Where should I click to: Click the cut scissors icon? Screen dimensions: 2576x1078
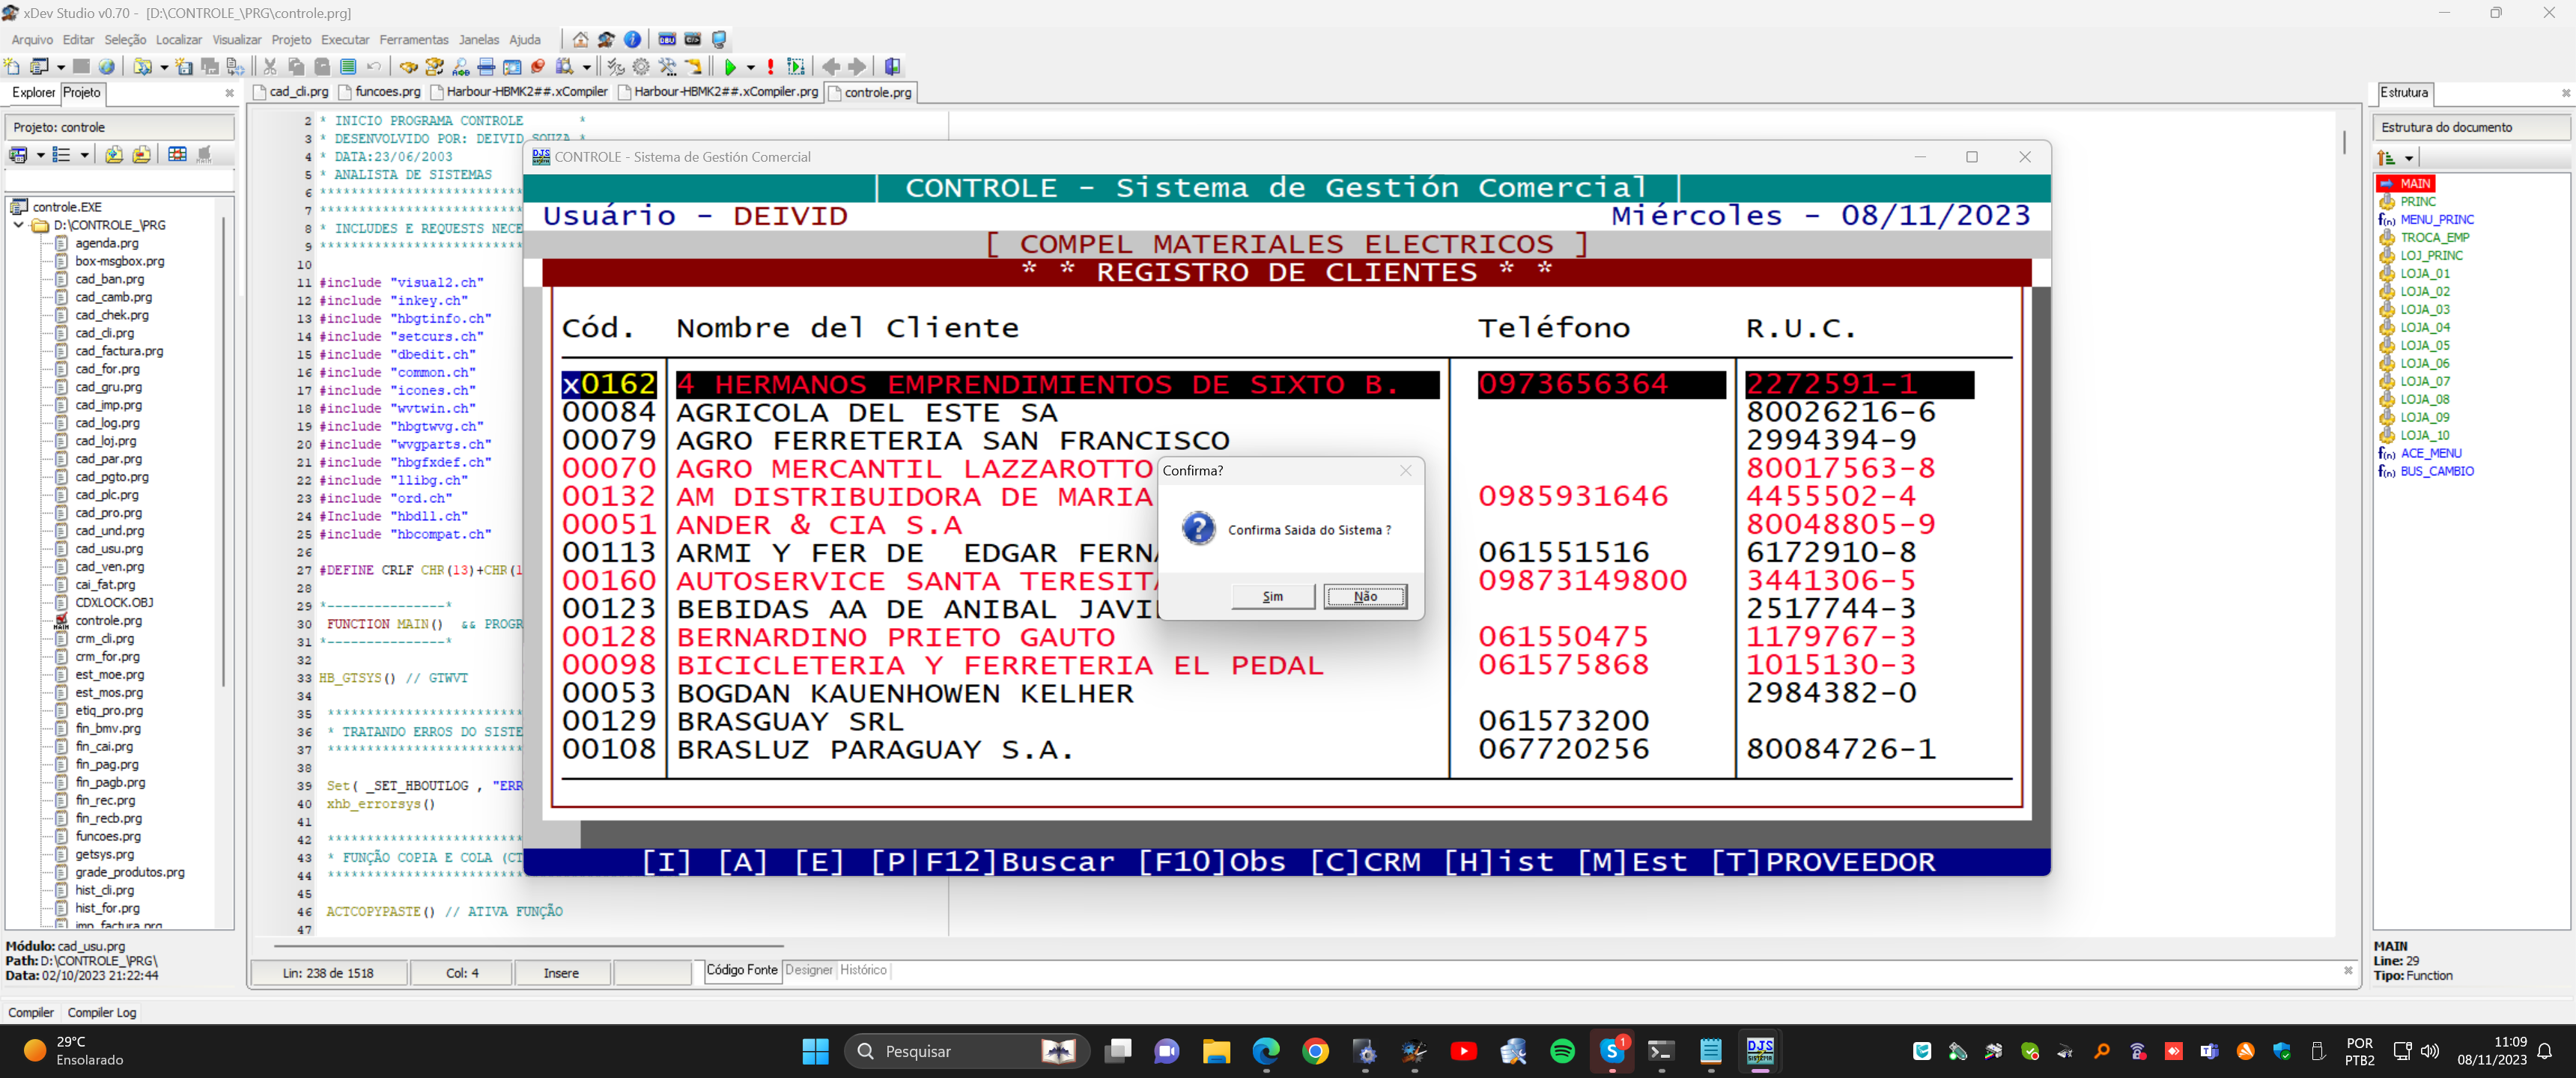(270, 67)
